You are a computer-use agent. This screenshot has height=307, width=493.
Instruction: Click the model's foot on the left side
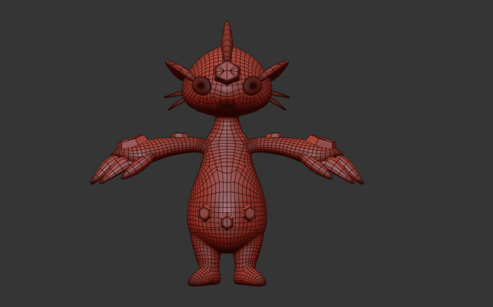click(x=204, y=276)
